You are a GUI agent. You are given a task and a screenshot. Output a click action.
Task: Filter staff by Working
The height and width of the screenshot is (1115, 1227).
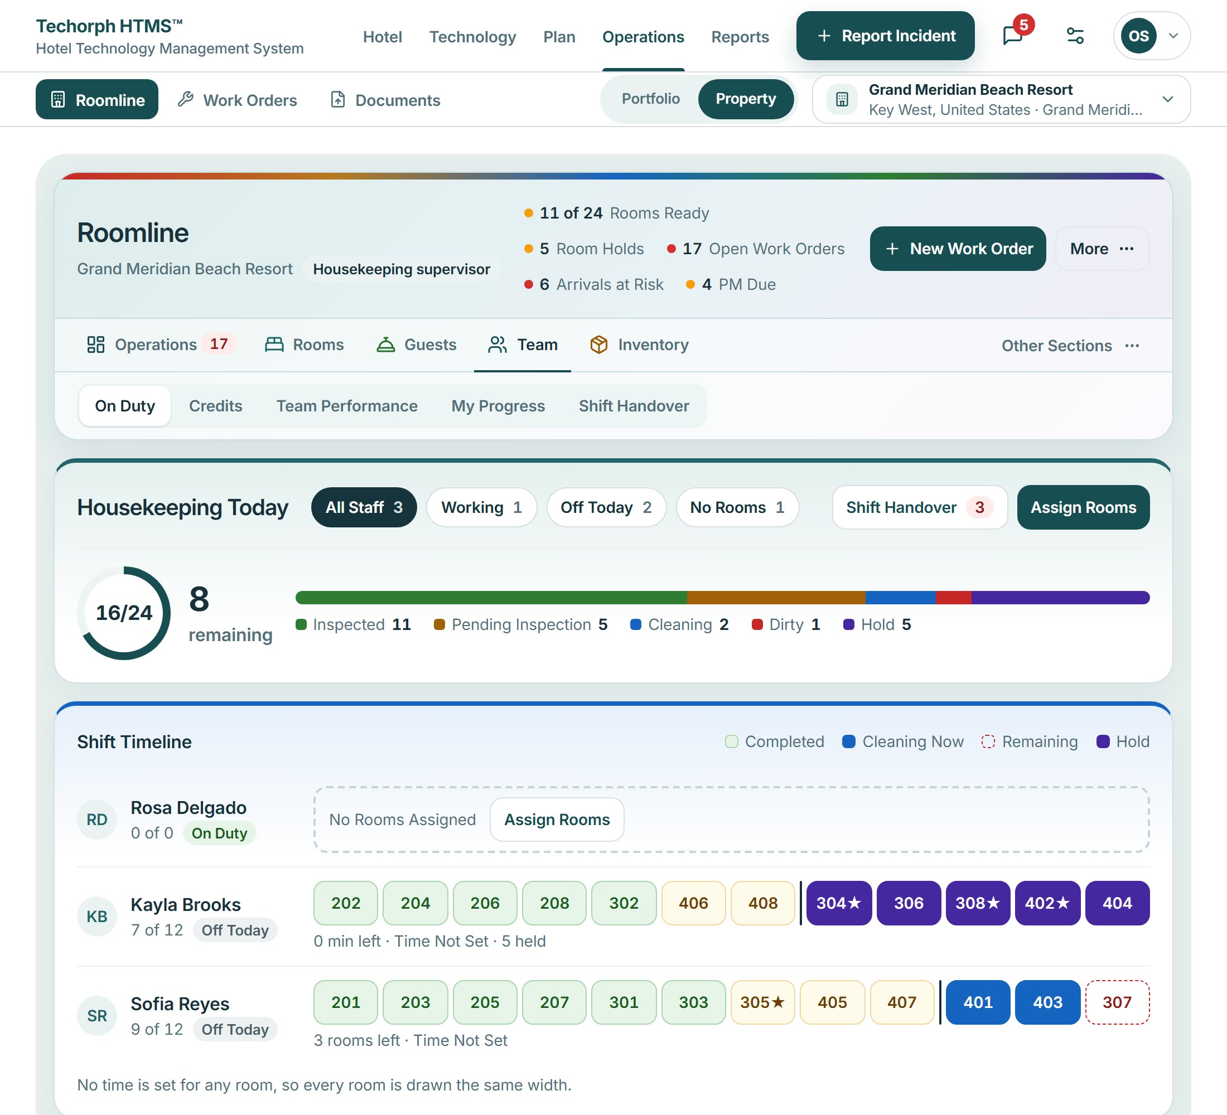click(x=481, y=507)
